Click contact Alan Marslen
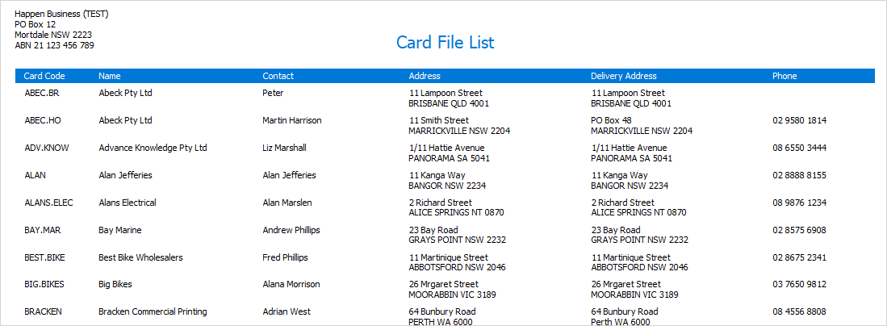This screenshot has width=887, height=326. [x=287, y=203]
